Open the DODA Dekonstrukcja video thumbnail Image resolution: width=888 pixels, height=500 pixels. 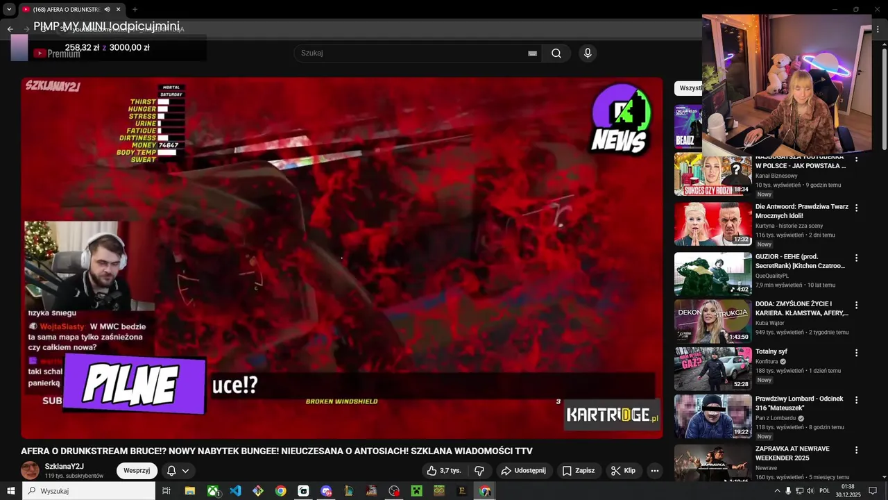pyautogui.click(x=713, y=321)
